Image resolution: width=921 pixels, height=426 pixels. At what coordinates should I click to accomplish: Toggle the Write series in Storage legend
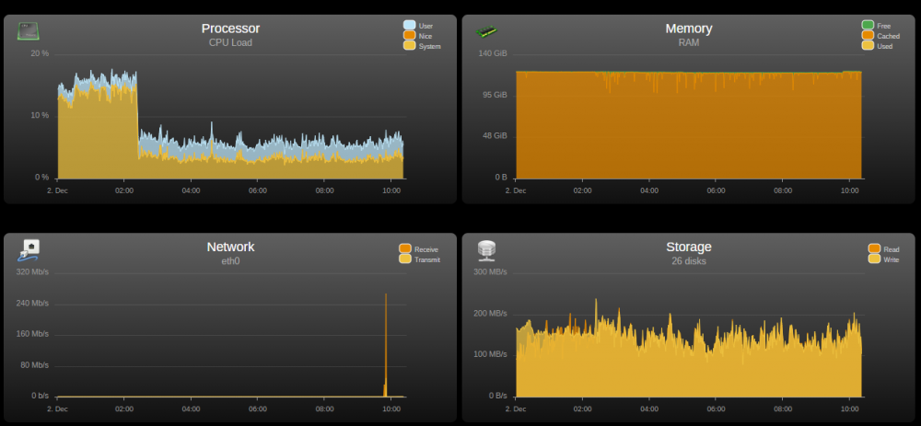click(883, 259)
